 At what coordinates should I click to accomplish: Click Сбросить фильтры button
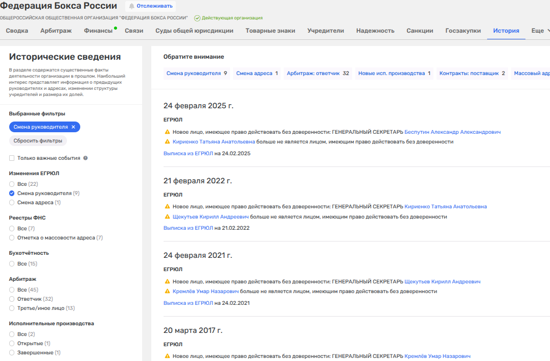point(38,141)
